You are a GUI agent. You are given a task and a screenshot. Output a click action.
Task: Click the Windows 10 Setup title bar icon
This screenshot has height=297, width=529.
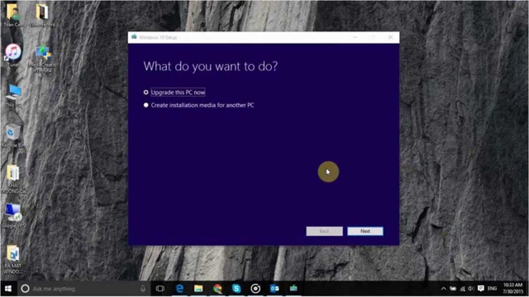134,37
